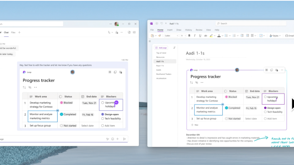Click the apps grid icon in Teams Loop card
294x165 pixels.
[110, 72]
